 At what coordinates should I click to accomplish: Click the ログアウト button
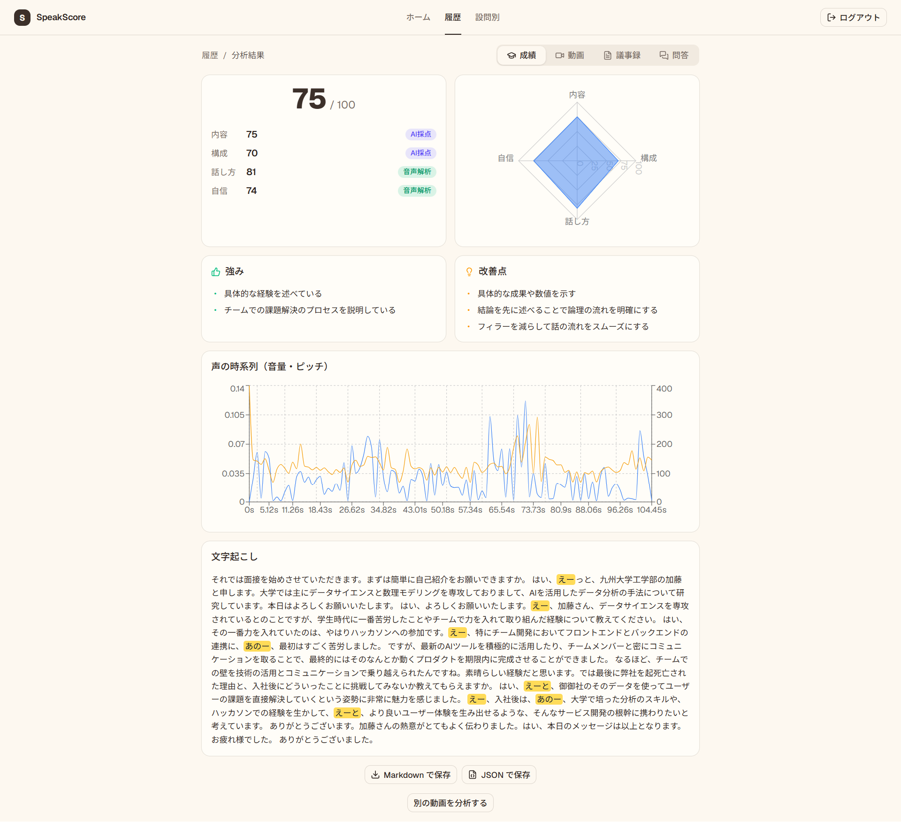[853, 17]
